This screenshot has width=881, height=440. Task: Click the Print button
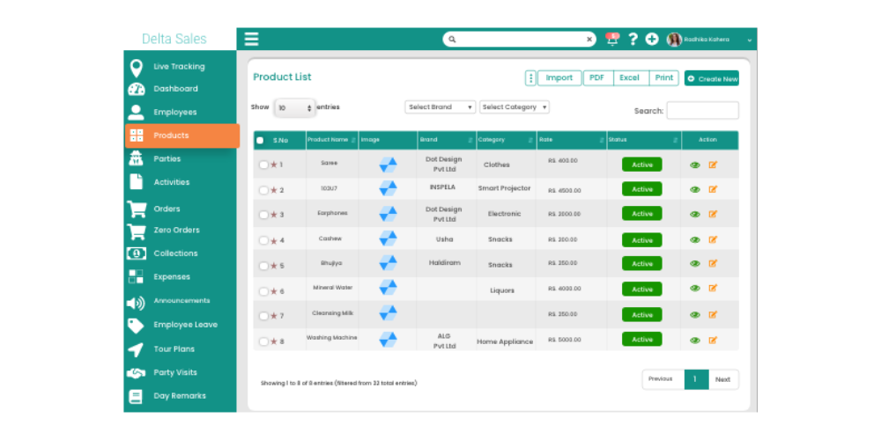coord(663,78)
